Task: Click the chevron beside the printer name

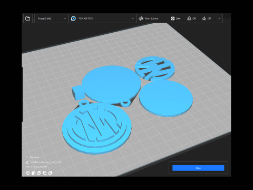Action: 65,18
